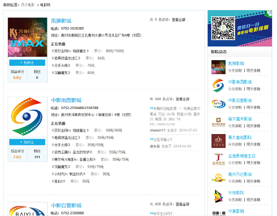The width and height of the screenshot is (277, 216).
Task: Open the 中影南国影城 title link
Action: pos(66,100)
